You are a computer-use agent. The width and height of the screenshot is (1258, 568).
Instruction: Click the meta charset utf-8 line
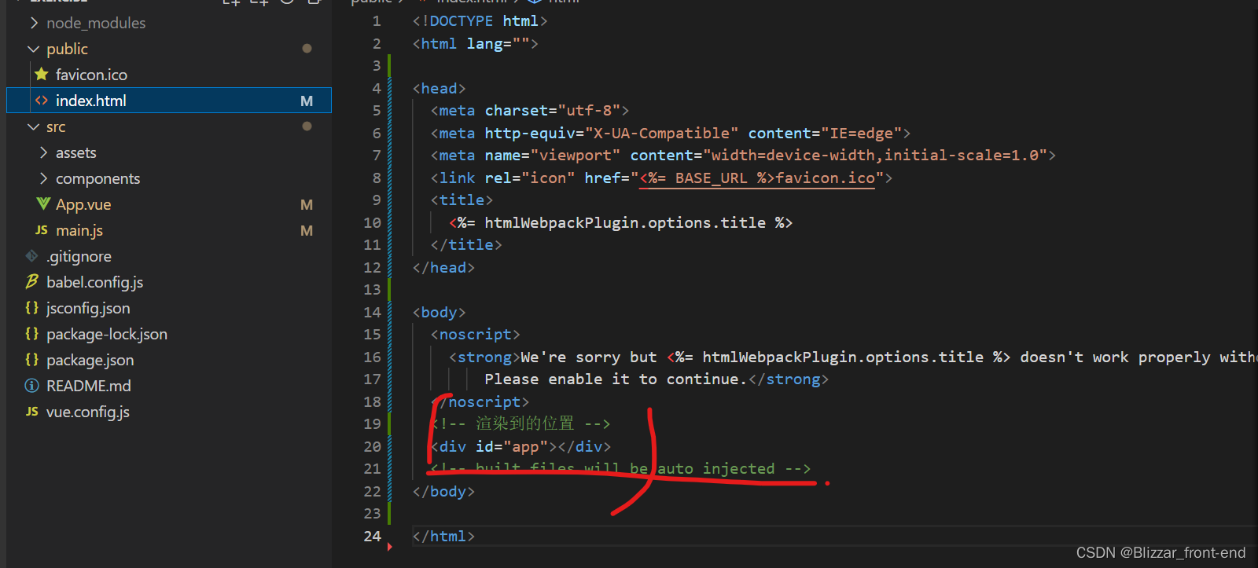click(529, 111)
